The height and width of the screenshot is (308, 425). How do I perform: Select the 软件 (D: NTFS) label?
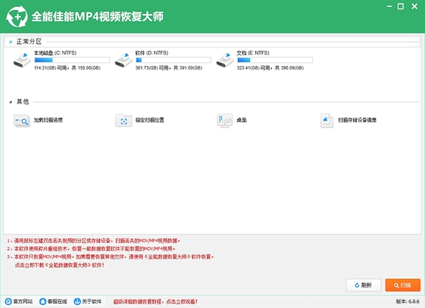152,53
